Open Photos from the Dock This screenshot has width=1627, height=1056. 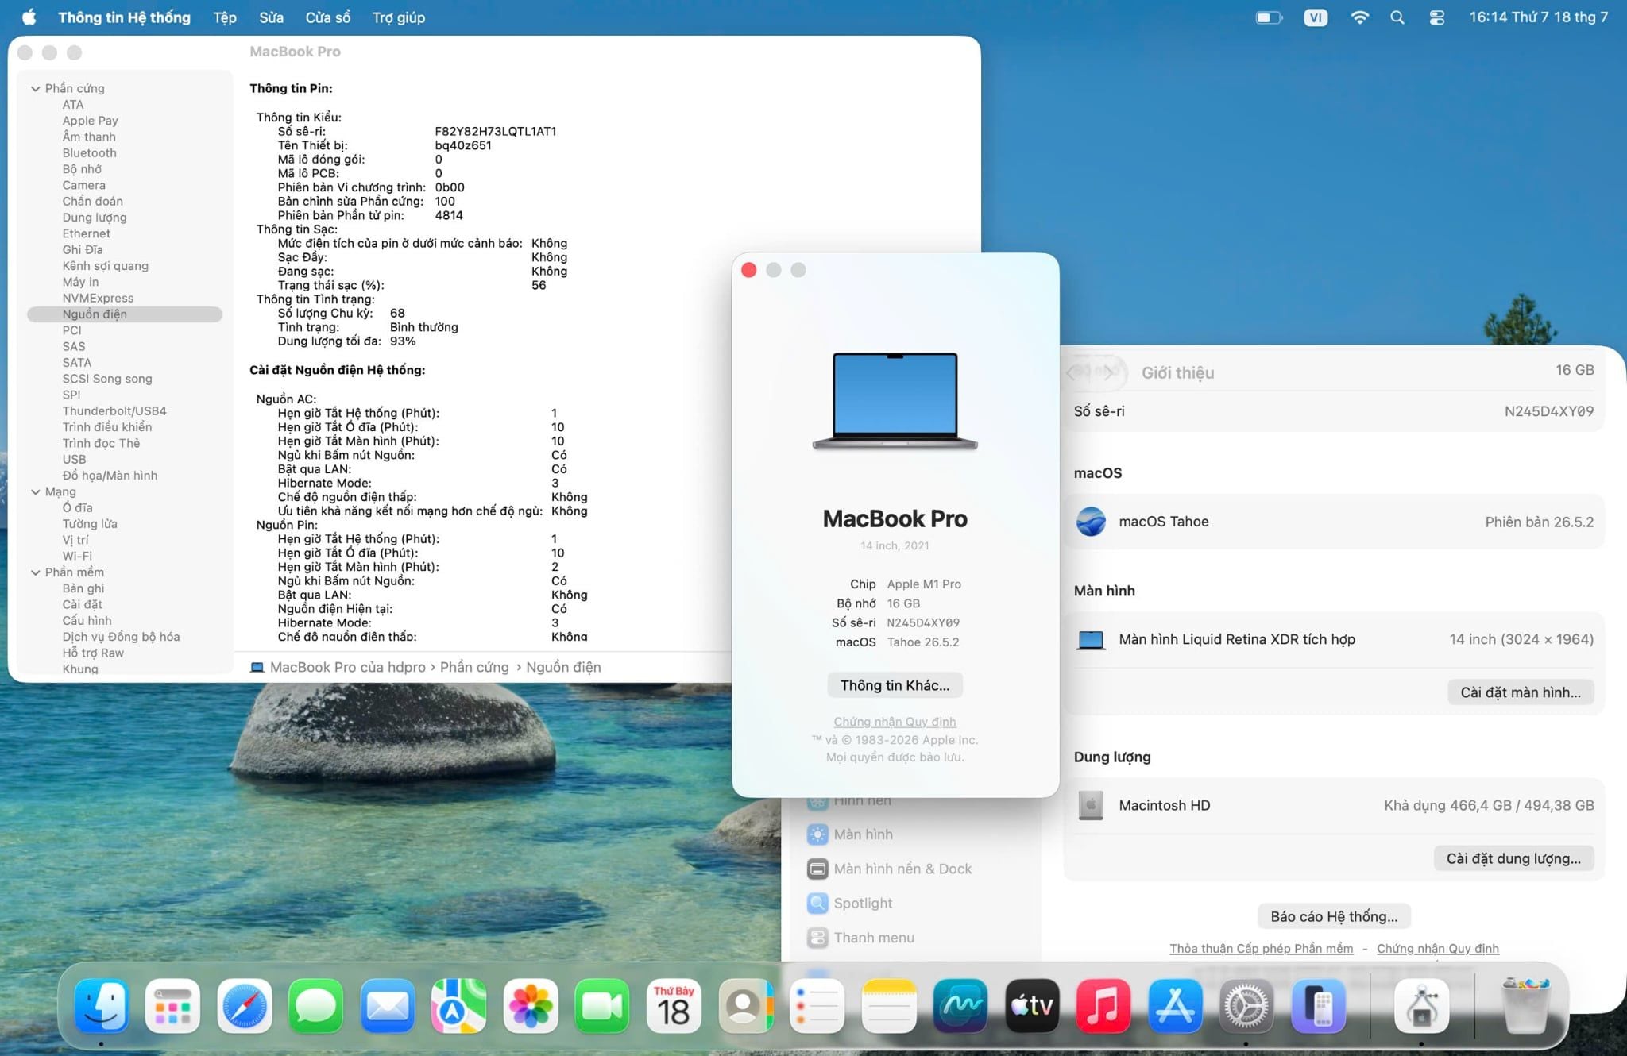tap(531, 1005)
